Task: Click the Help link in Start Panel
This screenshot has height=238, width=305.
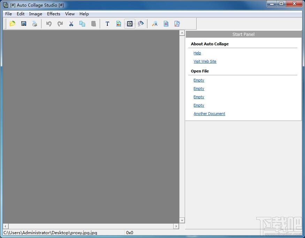Action: pyautogui.click(x=197, y=53)
